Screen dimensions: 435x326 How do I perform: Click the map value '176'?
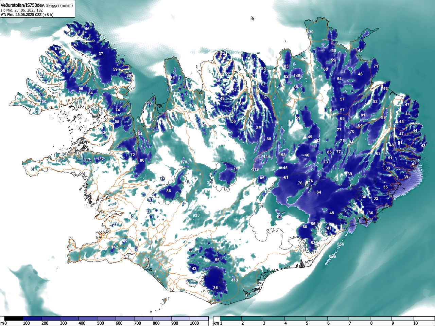(184, 162)
